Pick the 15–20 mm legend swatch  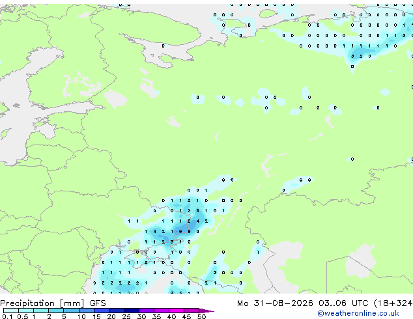tap(102, 311)
